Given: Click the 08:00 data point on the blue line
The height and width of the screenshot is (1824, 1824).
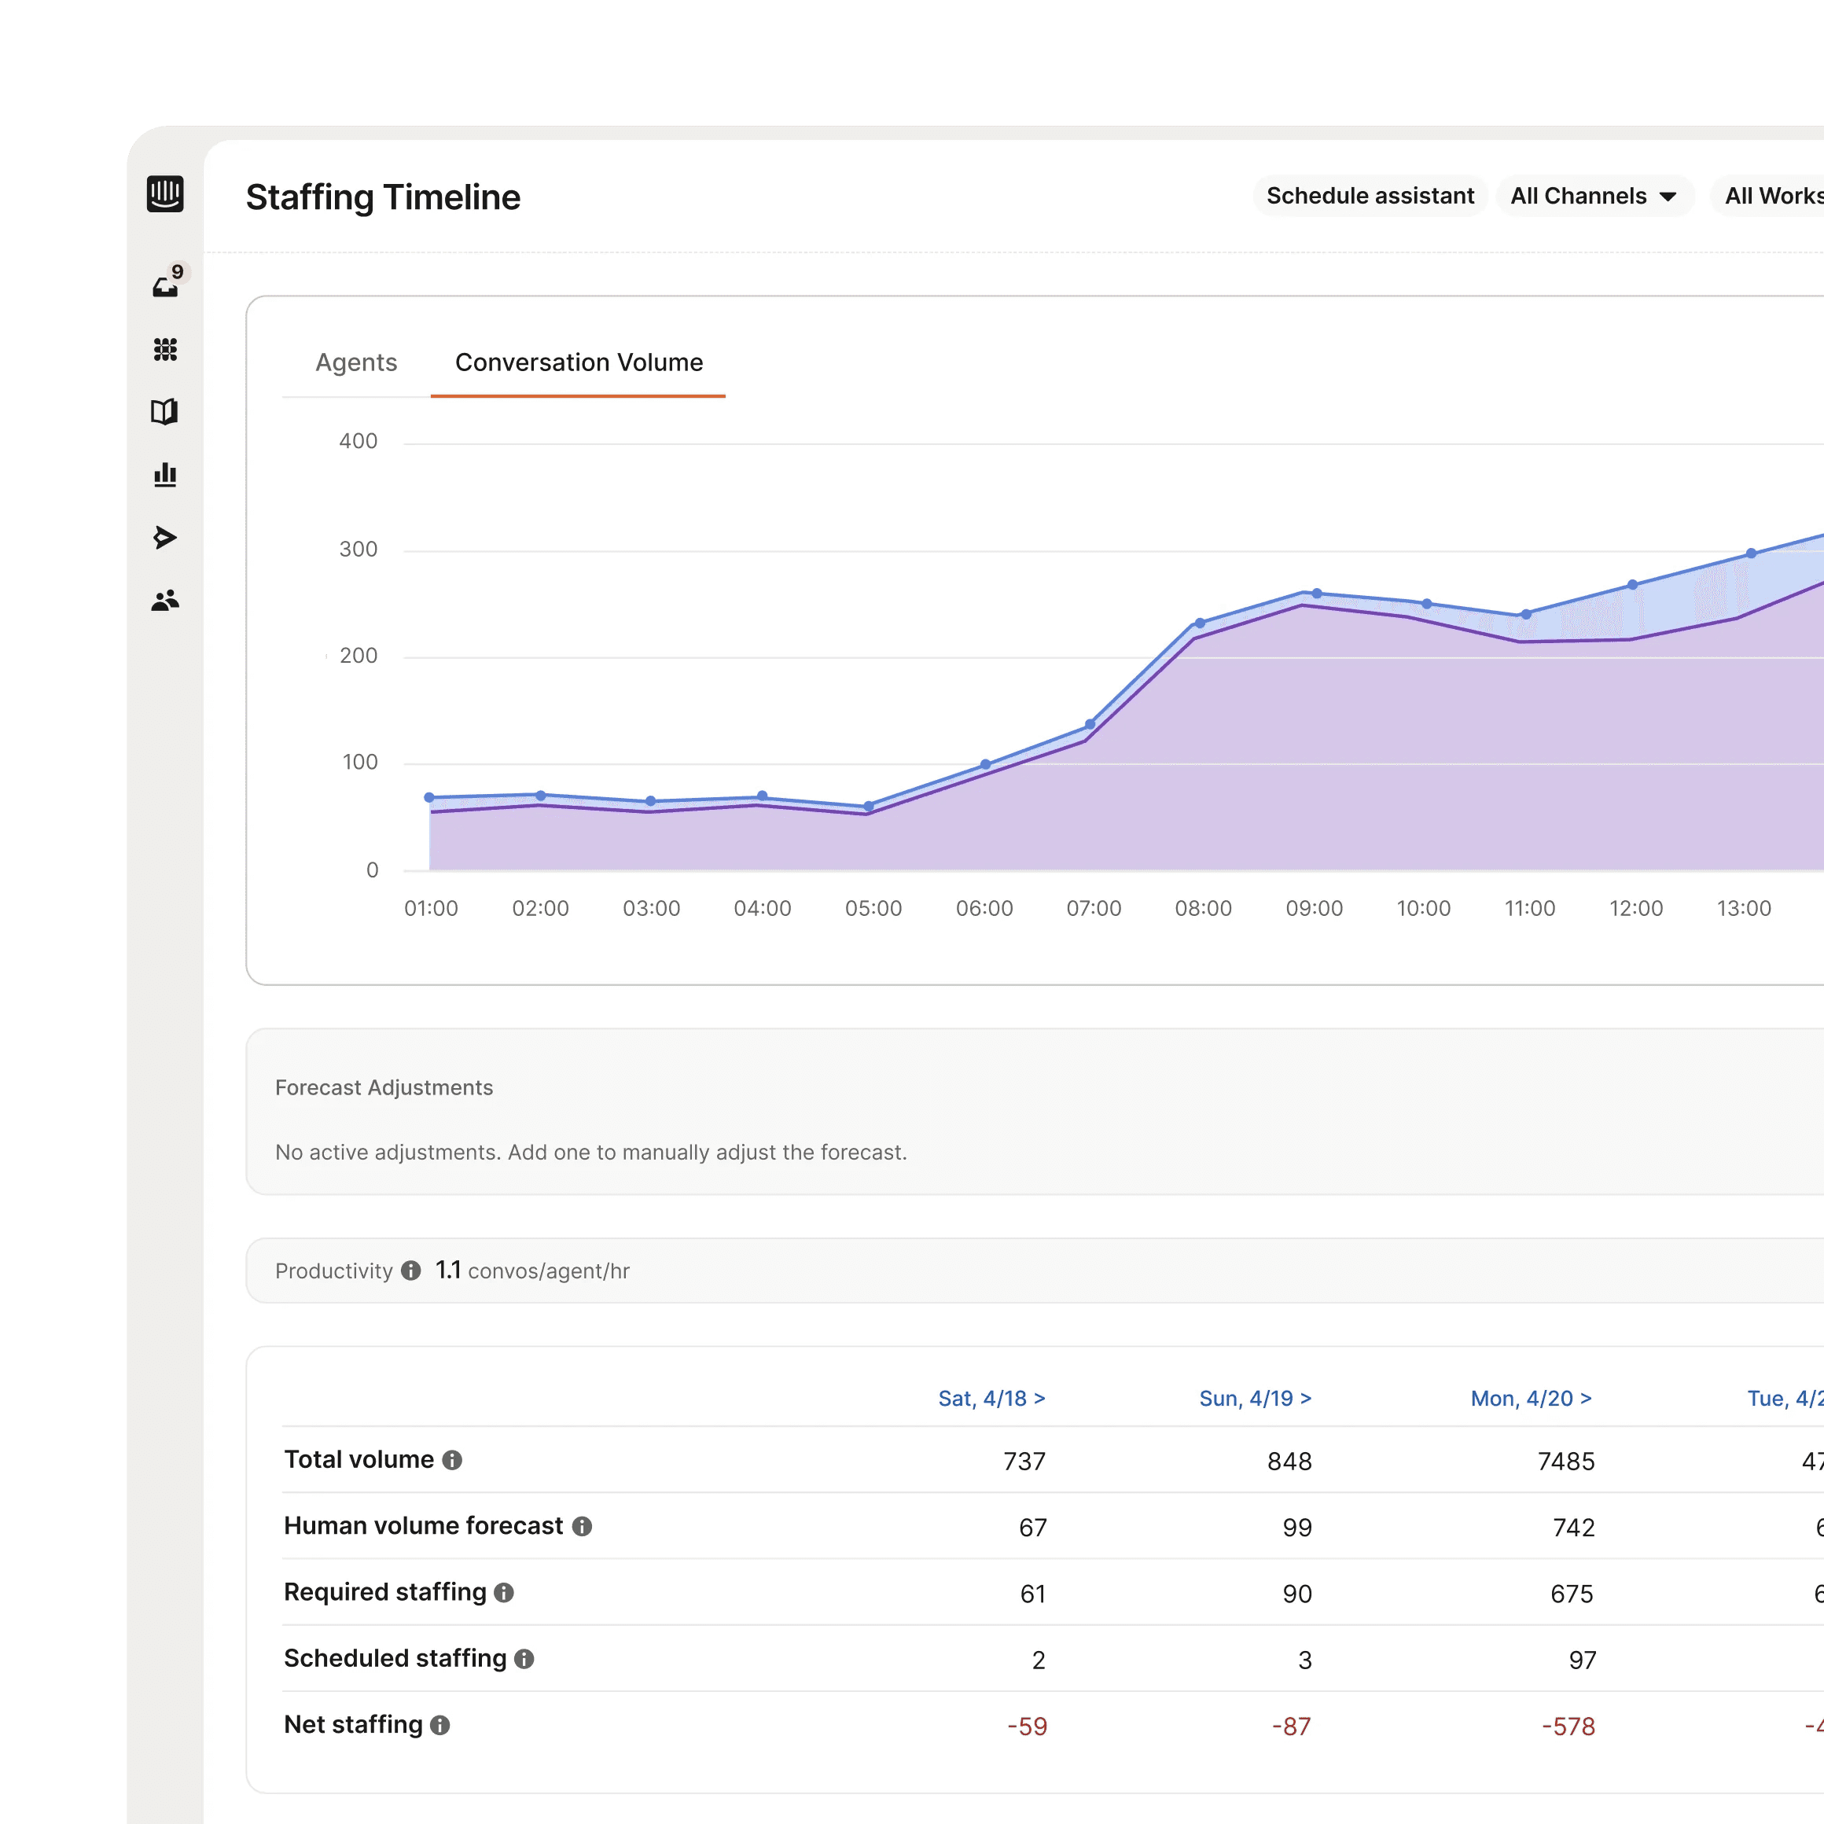Looking at the screenshot, I should 1200,623.
